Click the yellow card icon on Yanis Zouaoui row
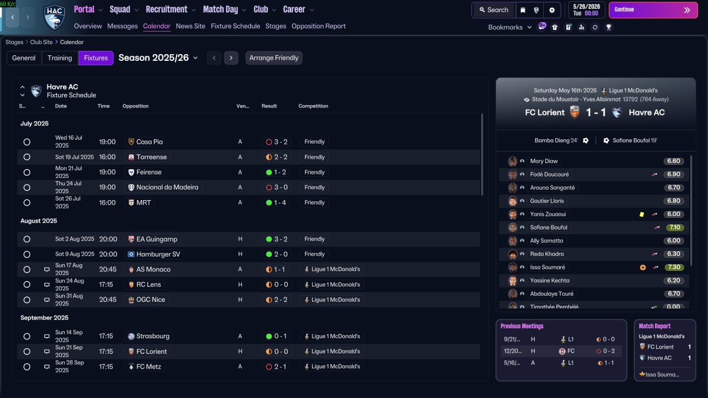This screenshot has height=398, width=708. [642, 214]
